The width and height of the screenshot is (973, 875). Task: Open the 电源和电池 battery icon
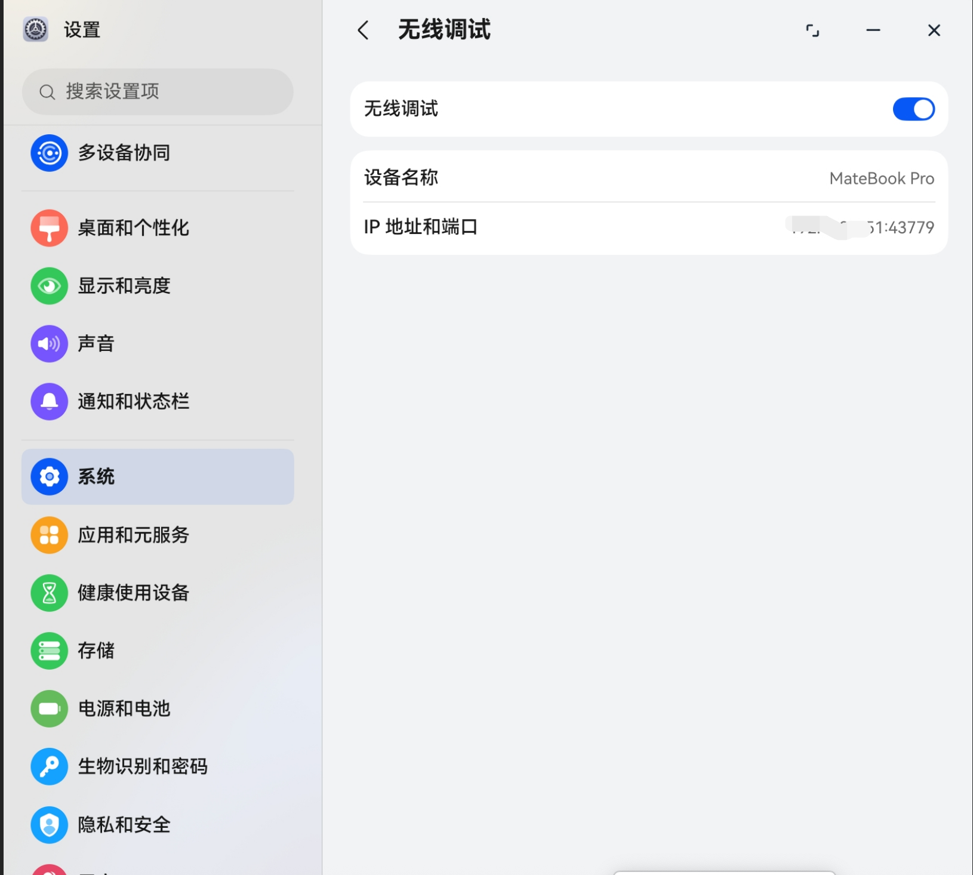point(49,708)
